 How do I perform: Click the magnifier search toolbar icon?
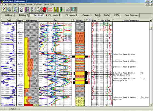pos(10,9)
